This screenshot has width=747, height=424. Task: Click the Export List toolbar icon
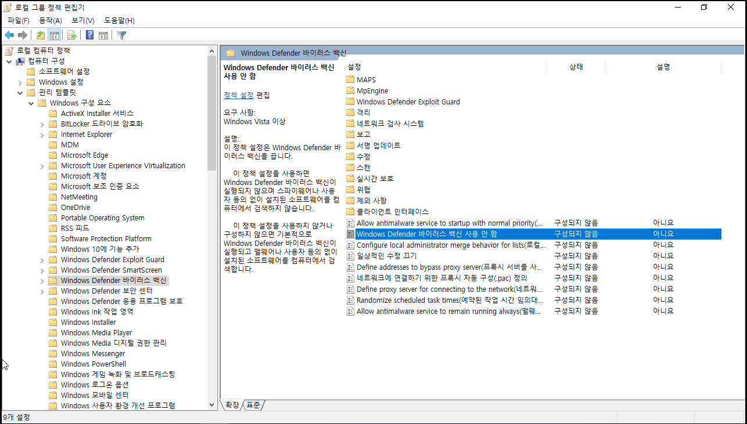point(72,35)
